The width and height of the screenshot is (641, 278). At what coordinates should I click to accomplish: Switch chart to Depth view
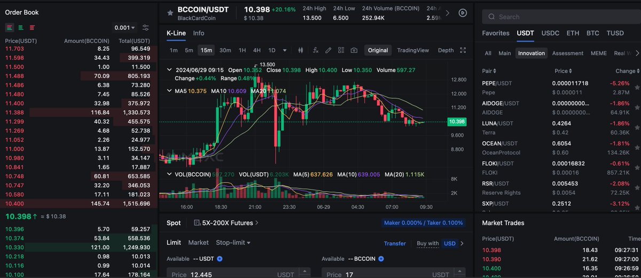pos(445,50)
